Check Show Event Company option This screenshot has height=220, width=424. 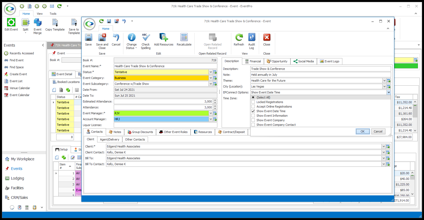coord(253,120)
